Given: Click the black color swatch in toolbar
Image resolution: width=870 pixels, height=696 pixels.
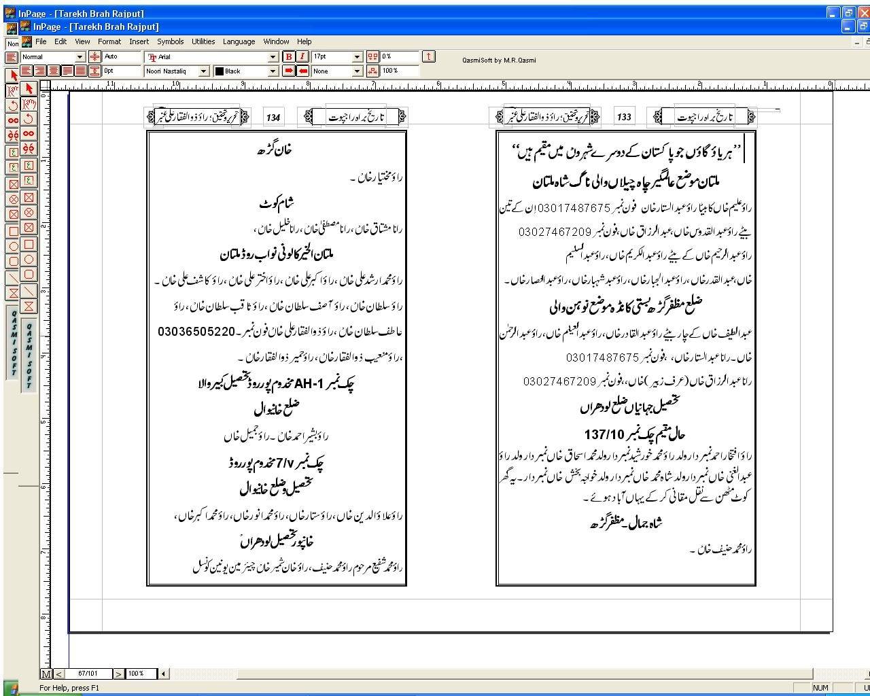Looking at the screenshot, I should point(219,71).
